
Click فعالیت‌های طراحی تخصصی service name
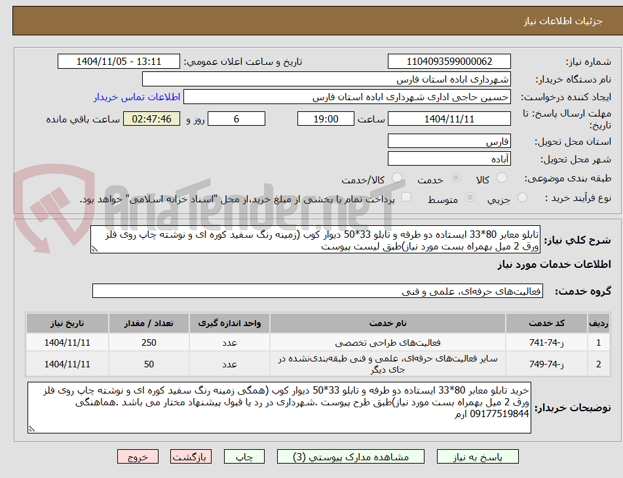[x=387, y=342]
